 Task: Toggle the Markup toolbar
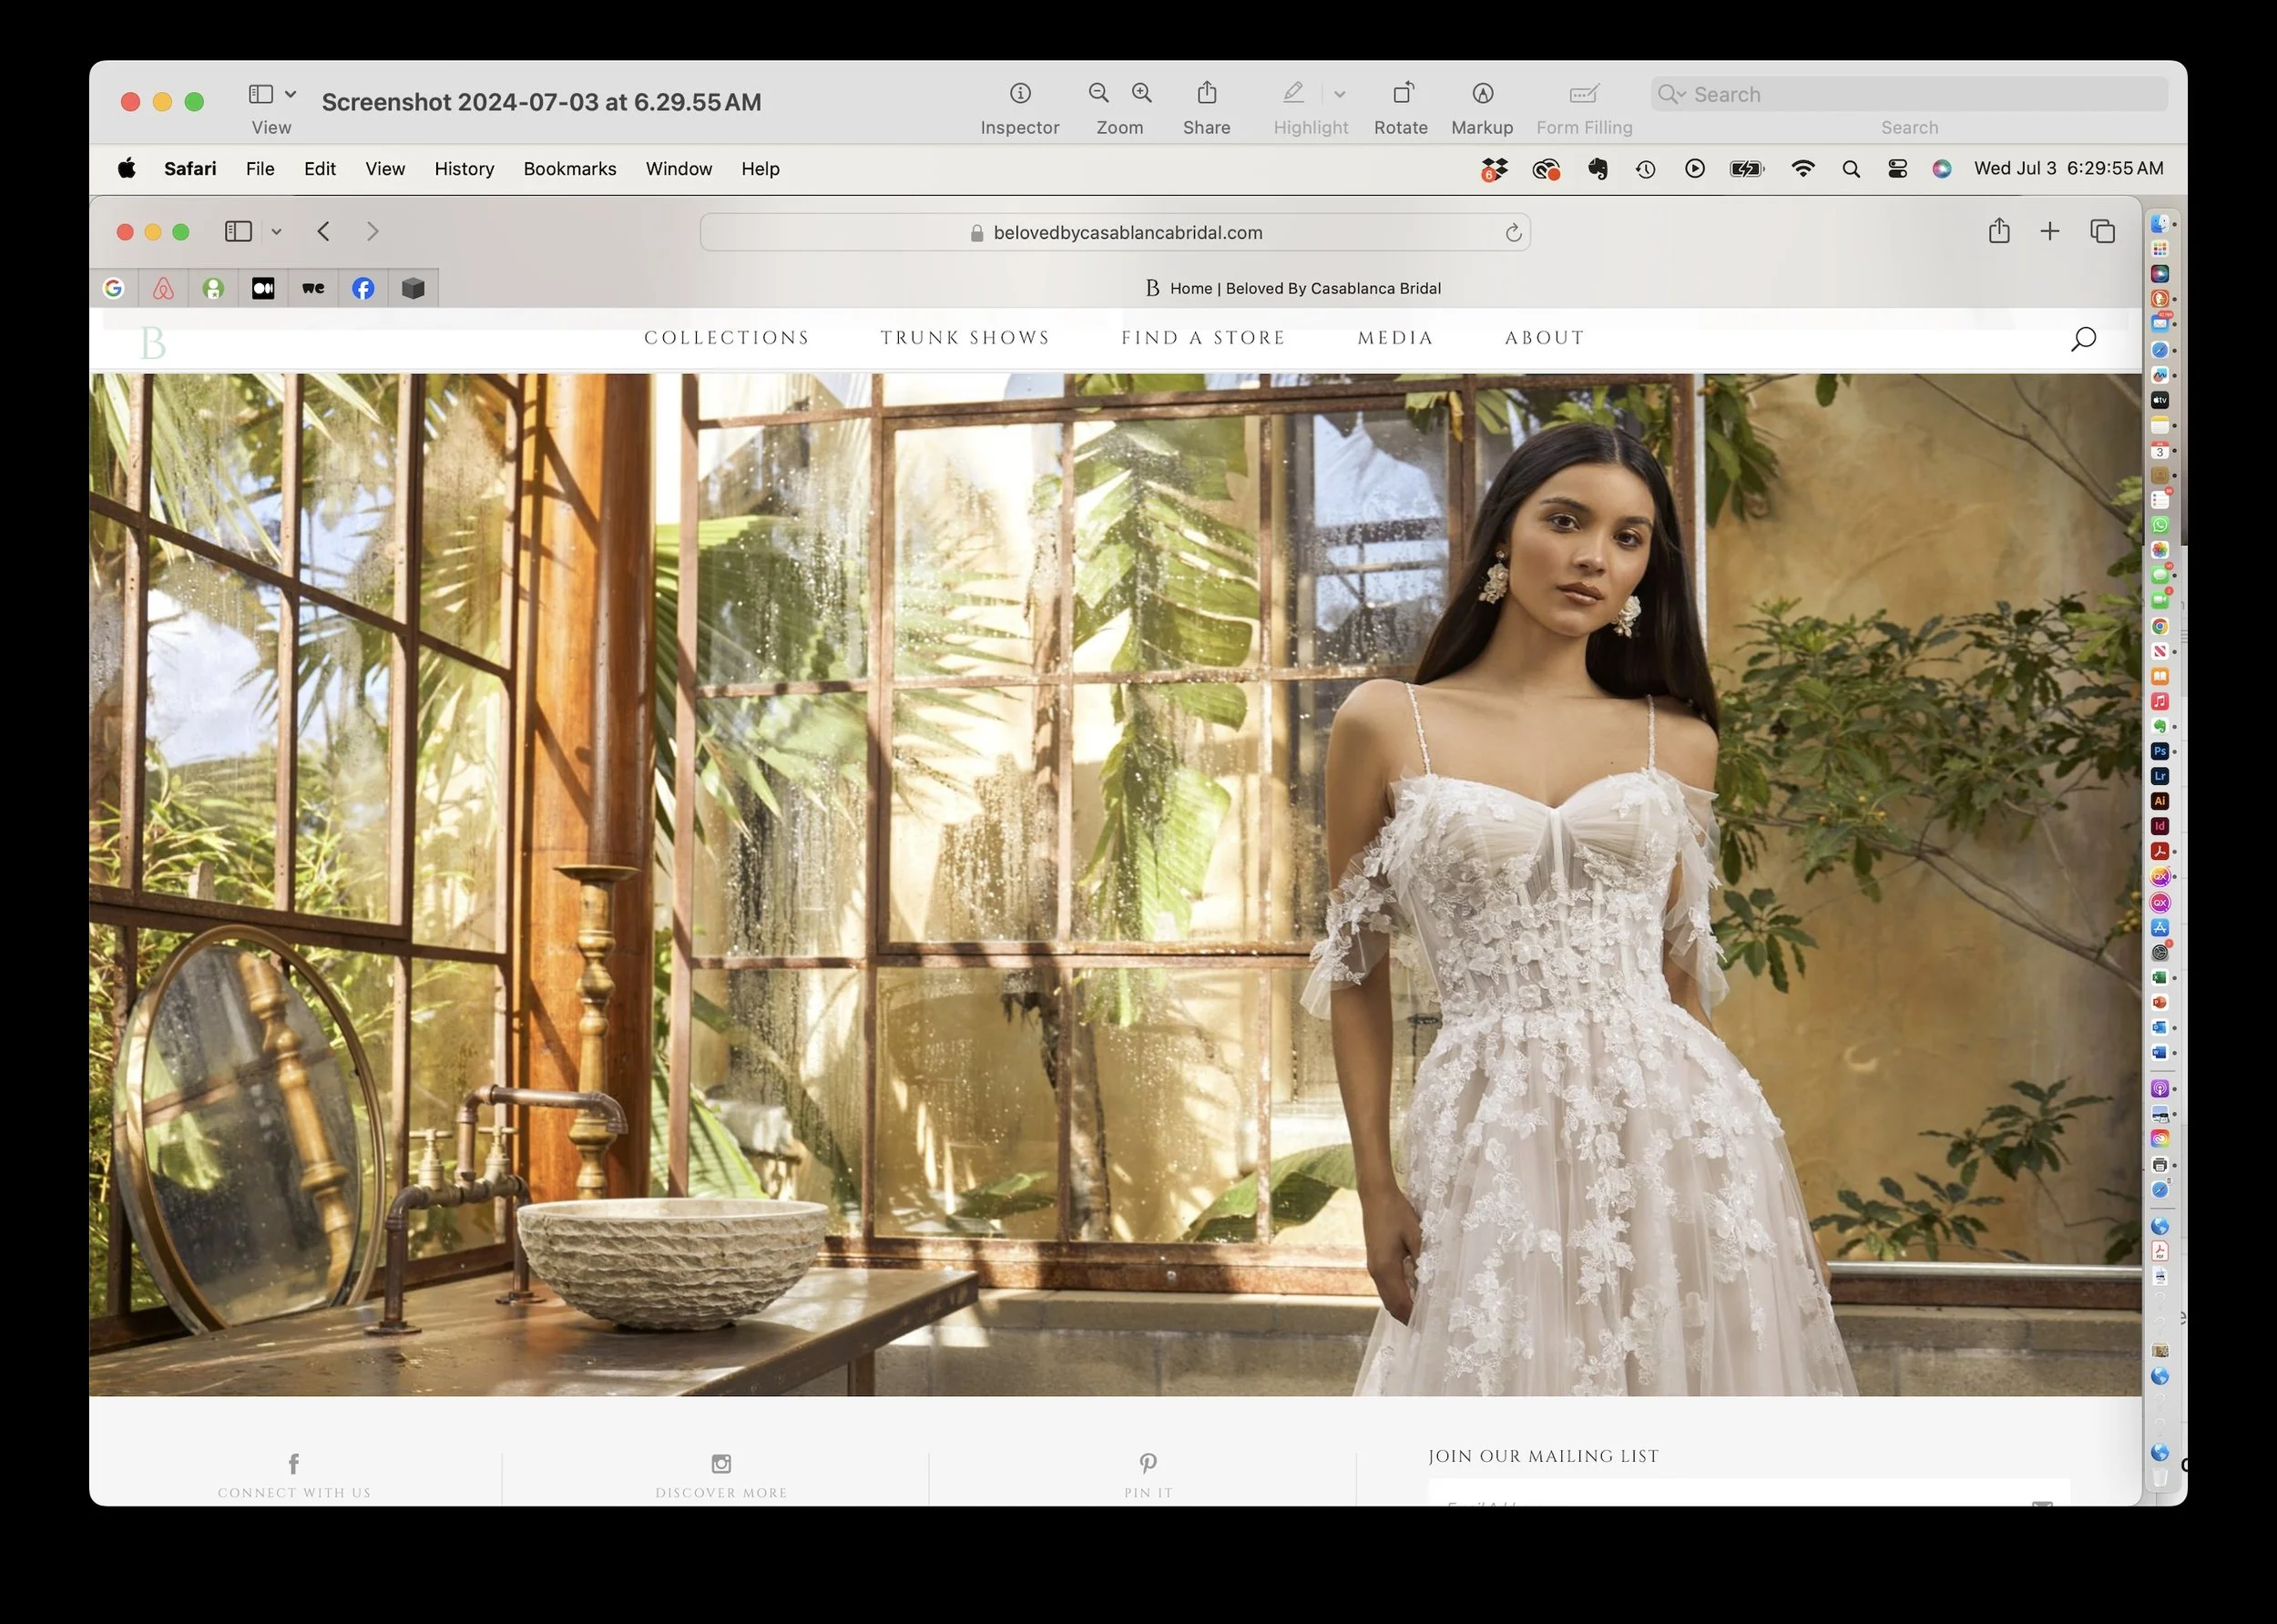pos(1482,94)
